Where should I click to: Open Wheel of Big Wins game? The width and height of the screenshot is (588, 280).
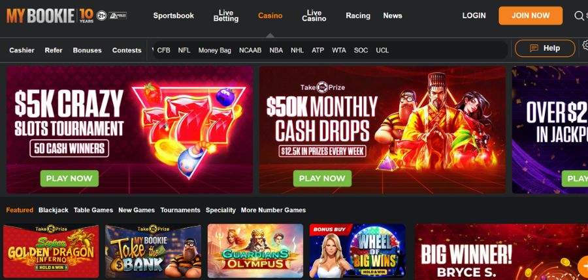pos(357,251)
